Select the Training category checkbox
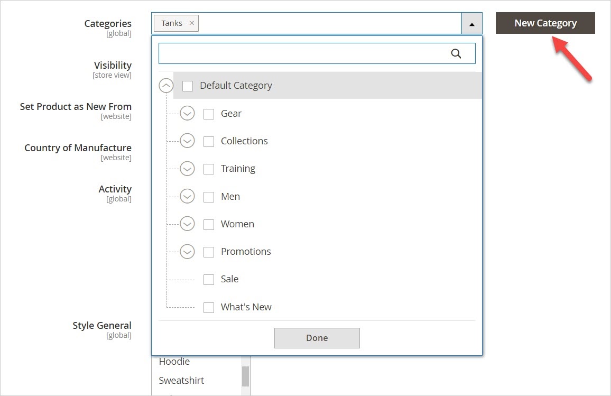This screenshot has height=396, width=611. coord(209,168)
